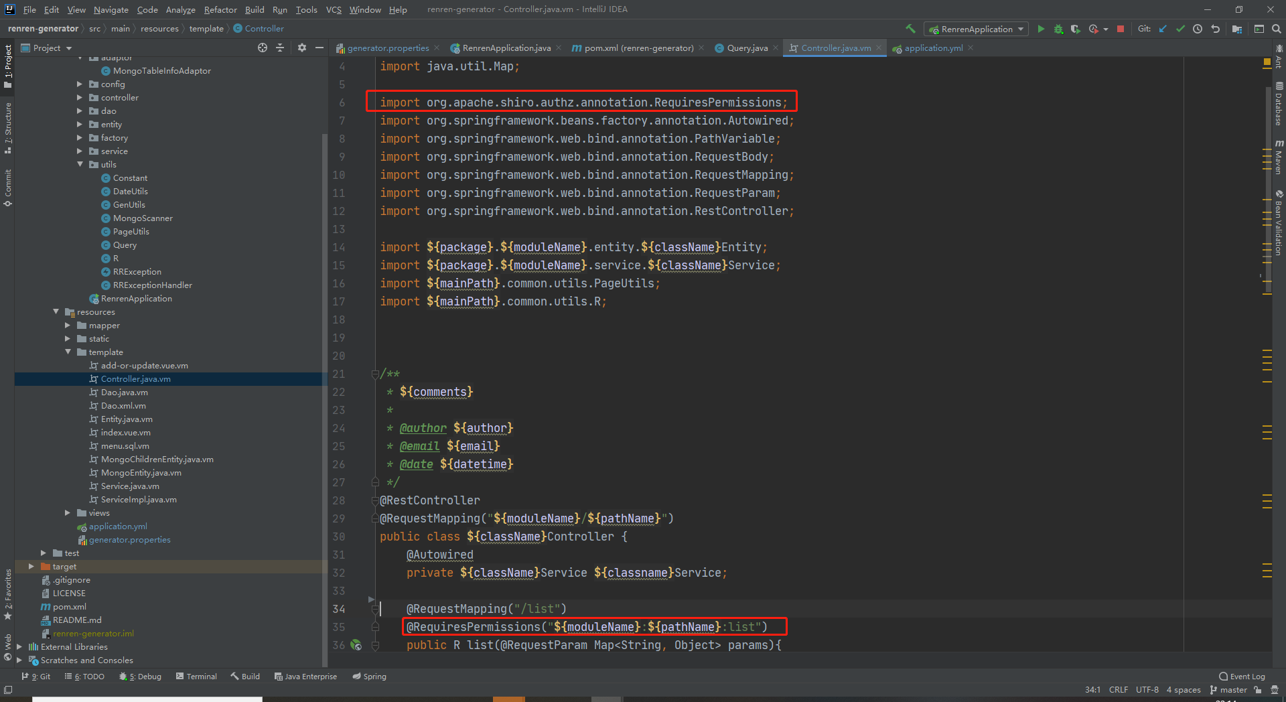
Task: Toggle the Terminal tool window
Action: (x=196, y=677)
